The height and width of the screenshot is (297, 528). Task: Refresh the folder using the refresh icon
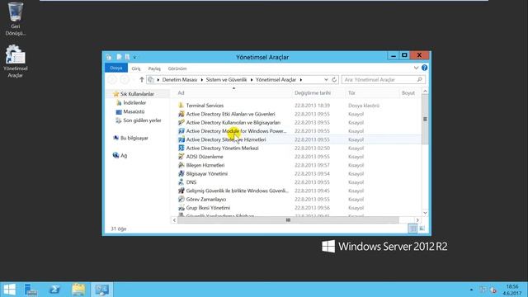point(334,80)
